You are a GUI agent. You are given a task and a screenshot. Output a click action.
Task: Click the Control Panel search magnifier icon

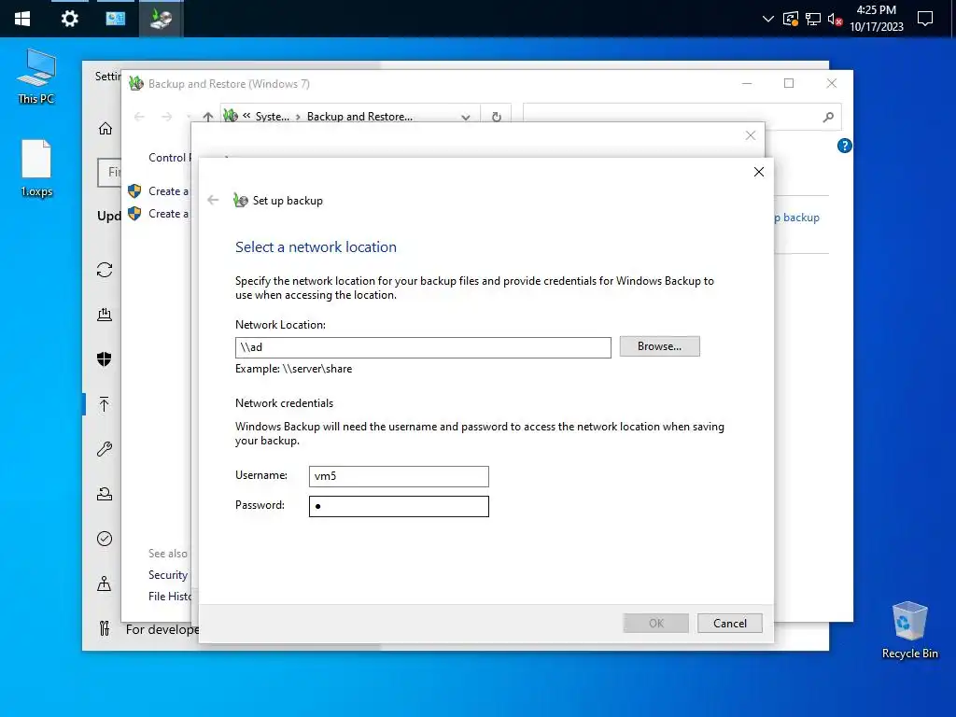point(828,117)
